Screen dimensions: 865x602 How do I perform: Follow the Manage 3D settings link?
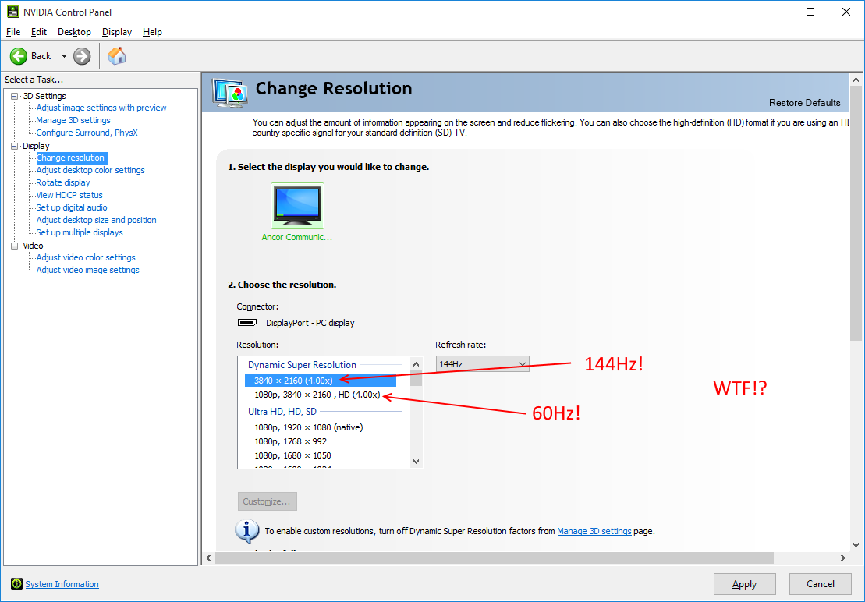[594, 532]
